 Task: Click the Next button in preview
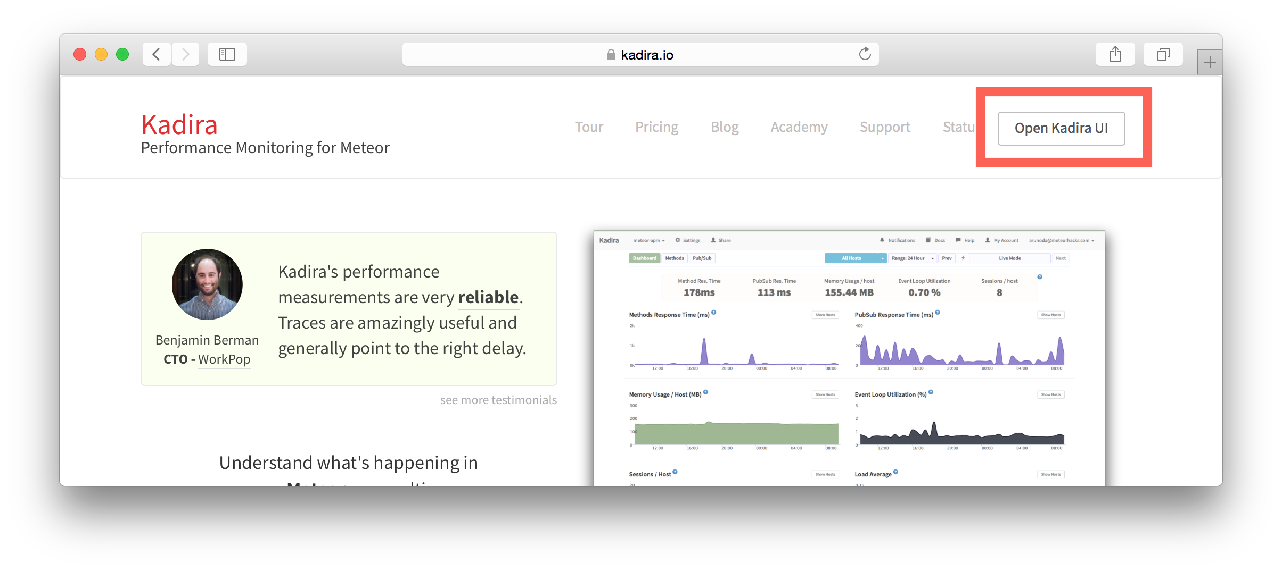tap(1061, 258)
